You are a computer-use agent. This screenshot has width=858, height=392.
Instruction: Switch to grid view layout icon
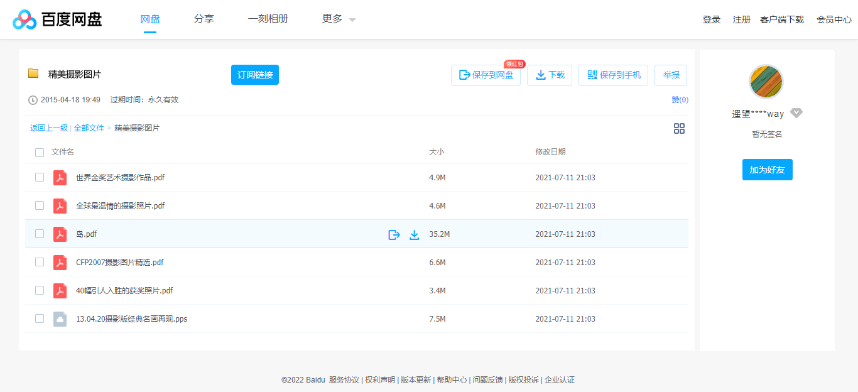[679, 128]
